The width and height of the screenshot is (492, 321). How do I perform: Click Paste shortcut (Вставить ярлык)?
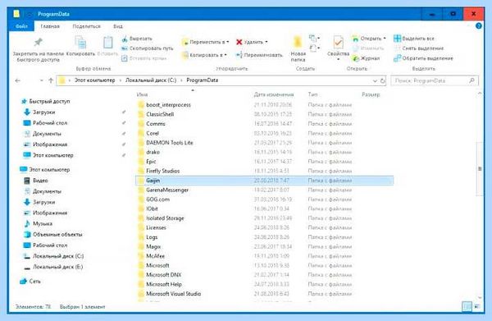pyautogui.click(x=144, y=58)
